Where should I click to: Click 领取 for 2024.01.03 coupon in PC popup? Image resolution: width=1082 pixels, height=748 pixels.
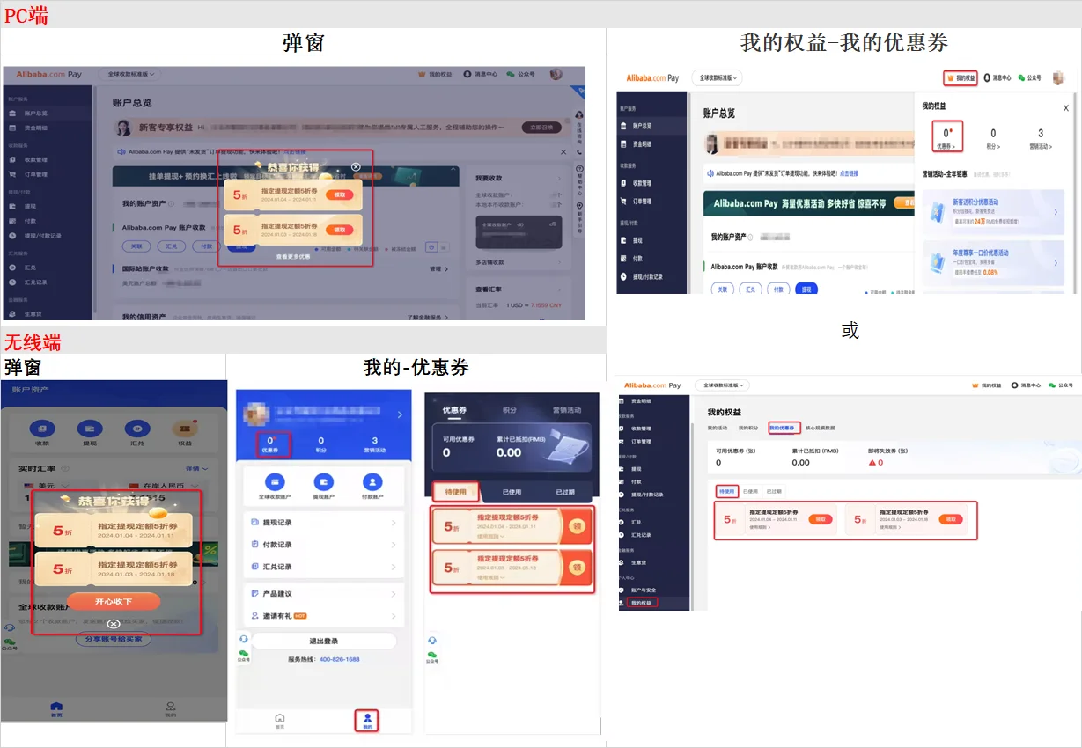pyautogui.click(x=340, y=230)
